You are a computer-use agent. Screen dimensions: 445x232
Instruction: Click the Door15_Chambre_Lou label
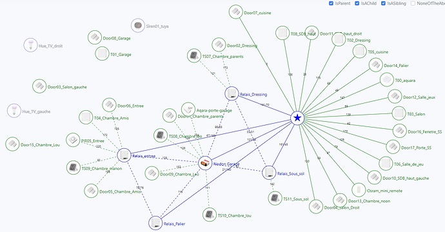click(x=40, y=144)
